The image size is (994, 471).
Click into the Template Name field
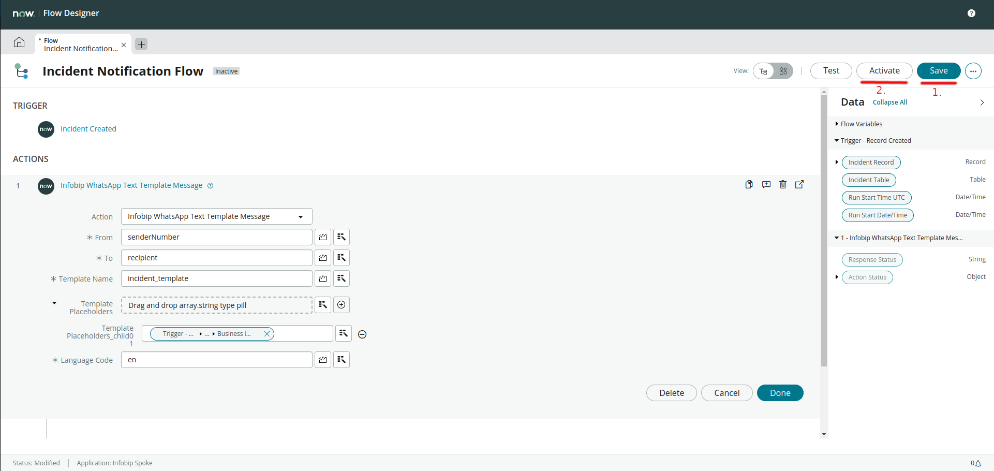216,278
